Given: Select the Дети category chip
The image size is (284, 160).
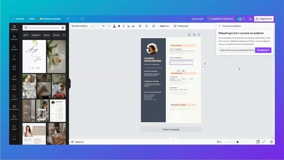Looking at the screenshot, I should click(x=26, y=35).
